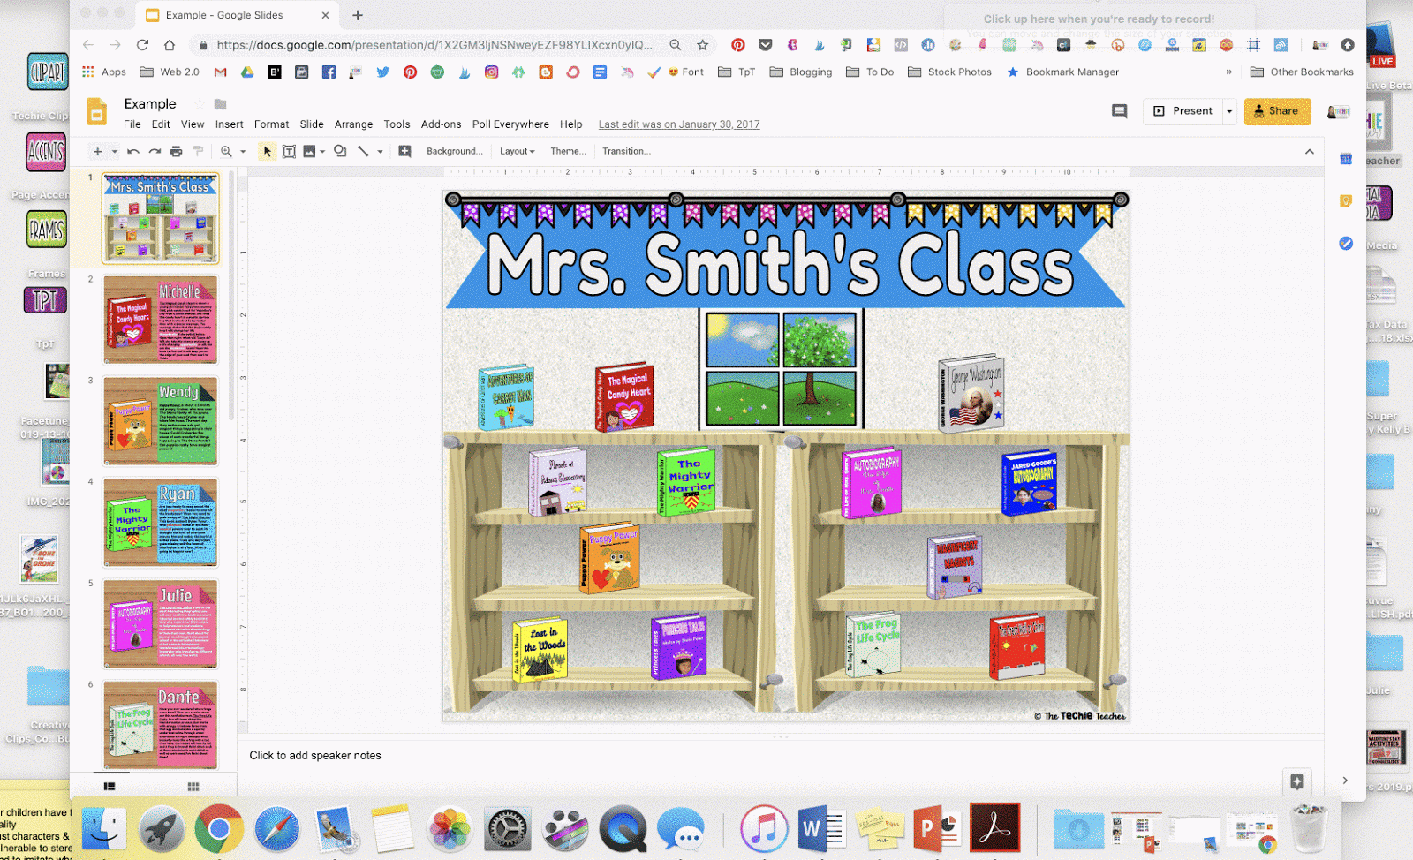Open the Add-ons menu
Image resolution: width=1413 pixels, height=860 pixels.
coord(441,124)
